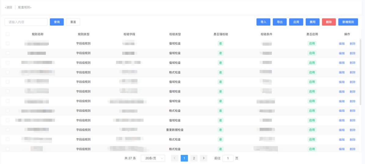
Task: Click the 是否强校验 column header
Action: [x=221, y=34]
